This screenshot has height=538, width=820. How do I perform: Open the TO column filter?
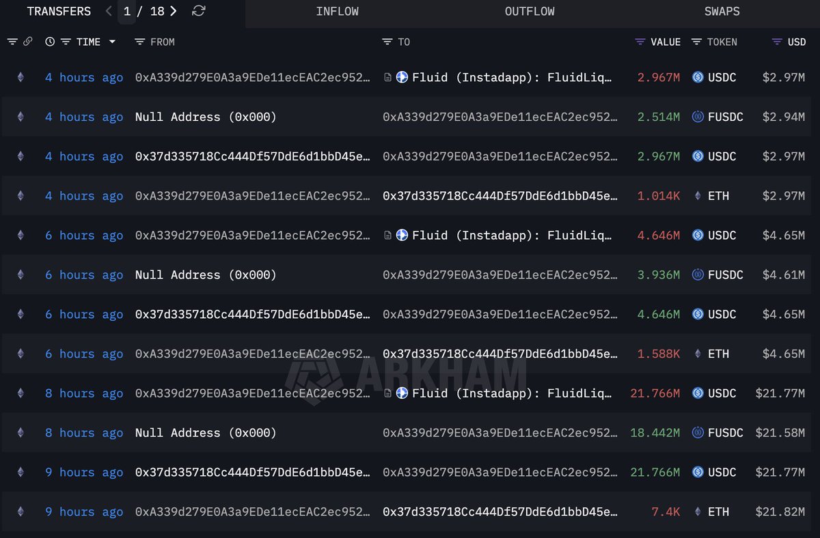(387, 42)
